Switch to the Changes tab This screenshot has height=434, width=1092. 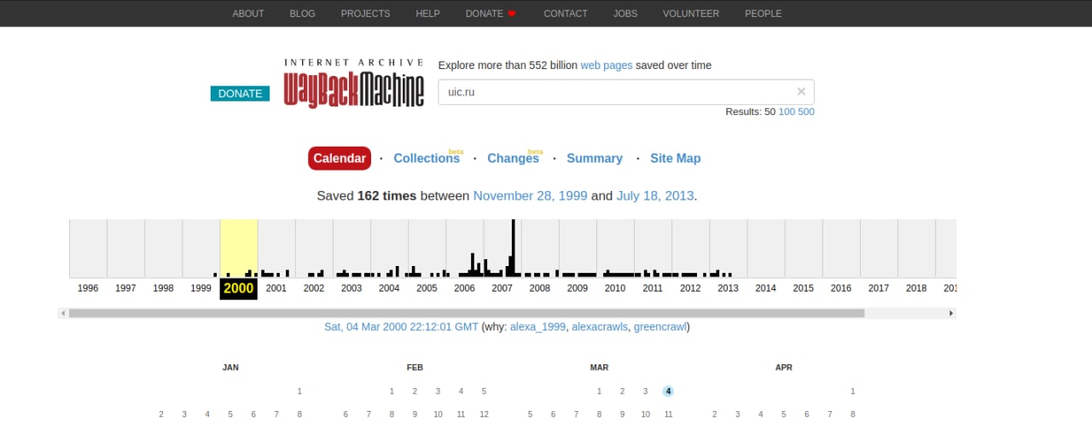[513, 159]
